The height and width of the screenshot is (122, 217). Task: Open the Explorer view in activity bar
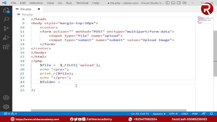(6, 10)
